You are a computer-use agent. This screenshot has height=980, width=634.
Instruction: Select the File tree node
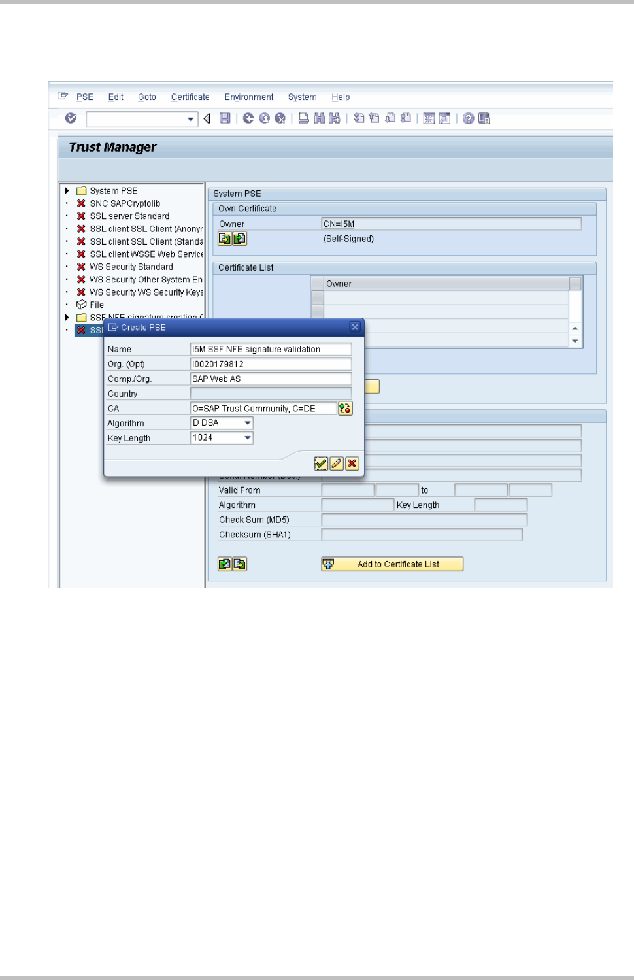pyautogui.click(x=97, y=305)
